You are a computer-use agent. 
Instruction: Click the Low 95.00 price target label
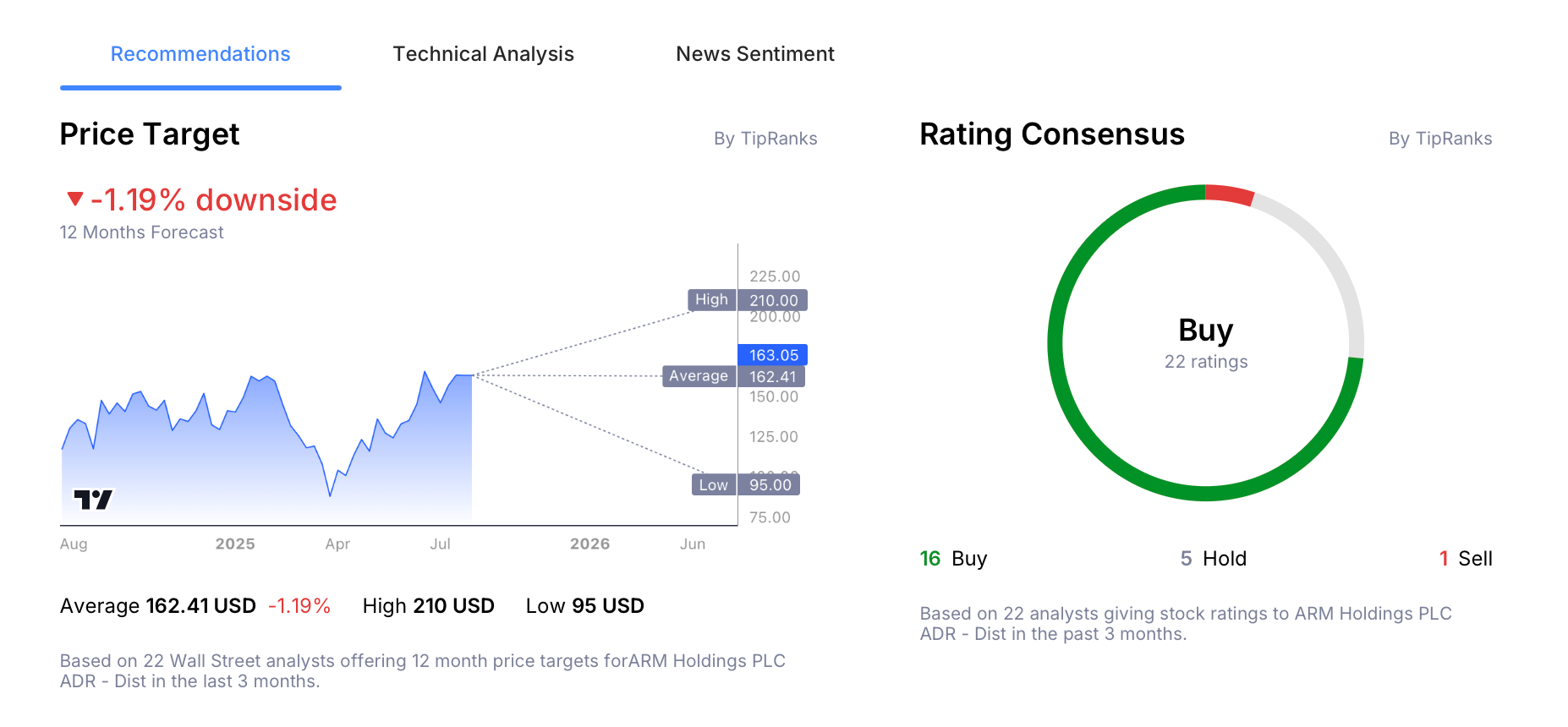(746, 484)
